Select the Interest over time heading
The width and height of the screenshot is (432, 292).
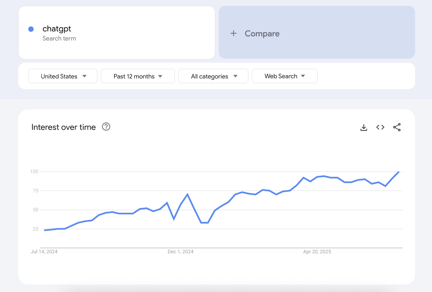click(x=63, y=127)
